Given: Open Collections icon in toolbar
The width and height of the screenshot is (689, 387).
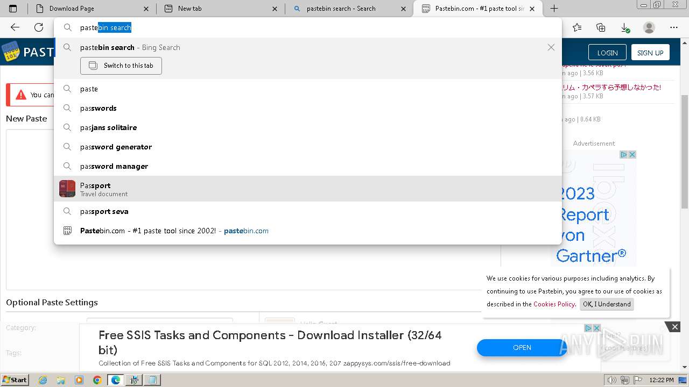Looking at the screenshot, I should pos(601,27).
